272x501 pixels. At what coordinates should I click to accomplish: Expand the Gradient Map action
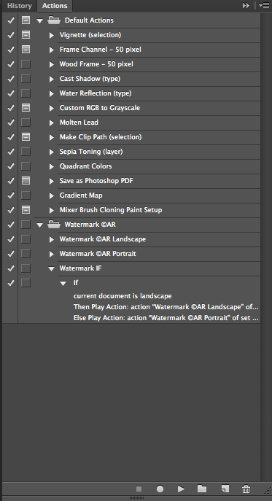pos(52,196)
